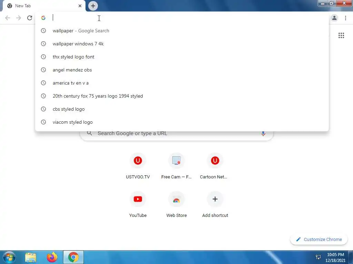This screenshot has width=353, height=264.
Task: Open the Free Cam shortcut
Action: click(x=176, y=166)
